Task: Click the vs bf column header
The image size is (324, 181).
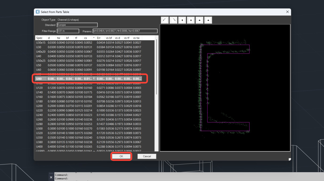Action: tap(109, 38)
